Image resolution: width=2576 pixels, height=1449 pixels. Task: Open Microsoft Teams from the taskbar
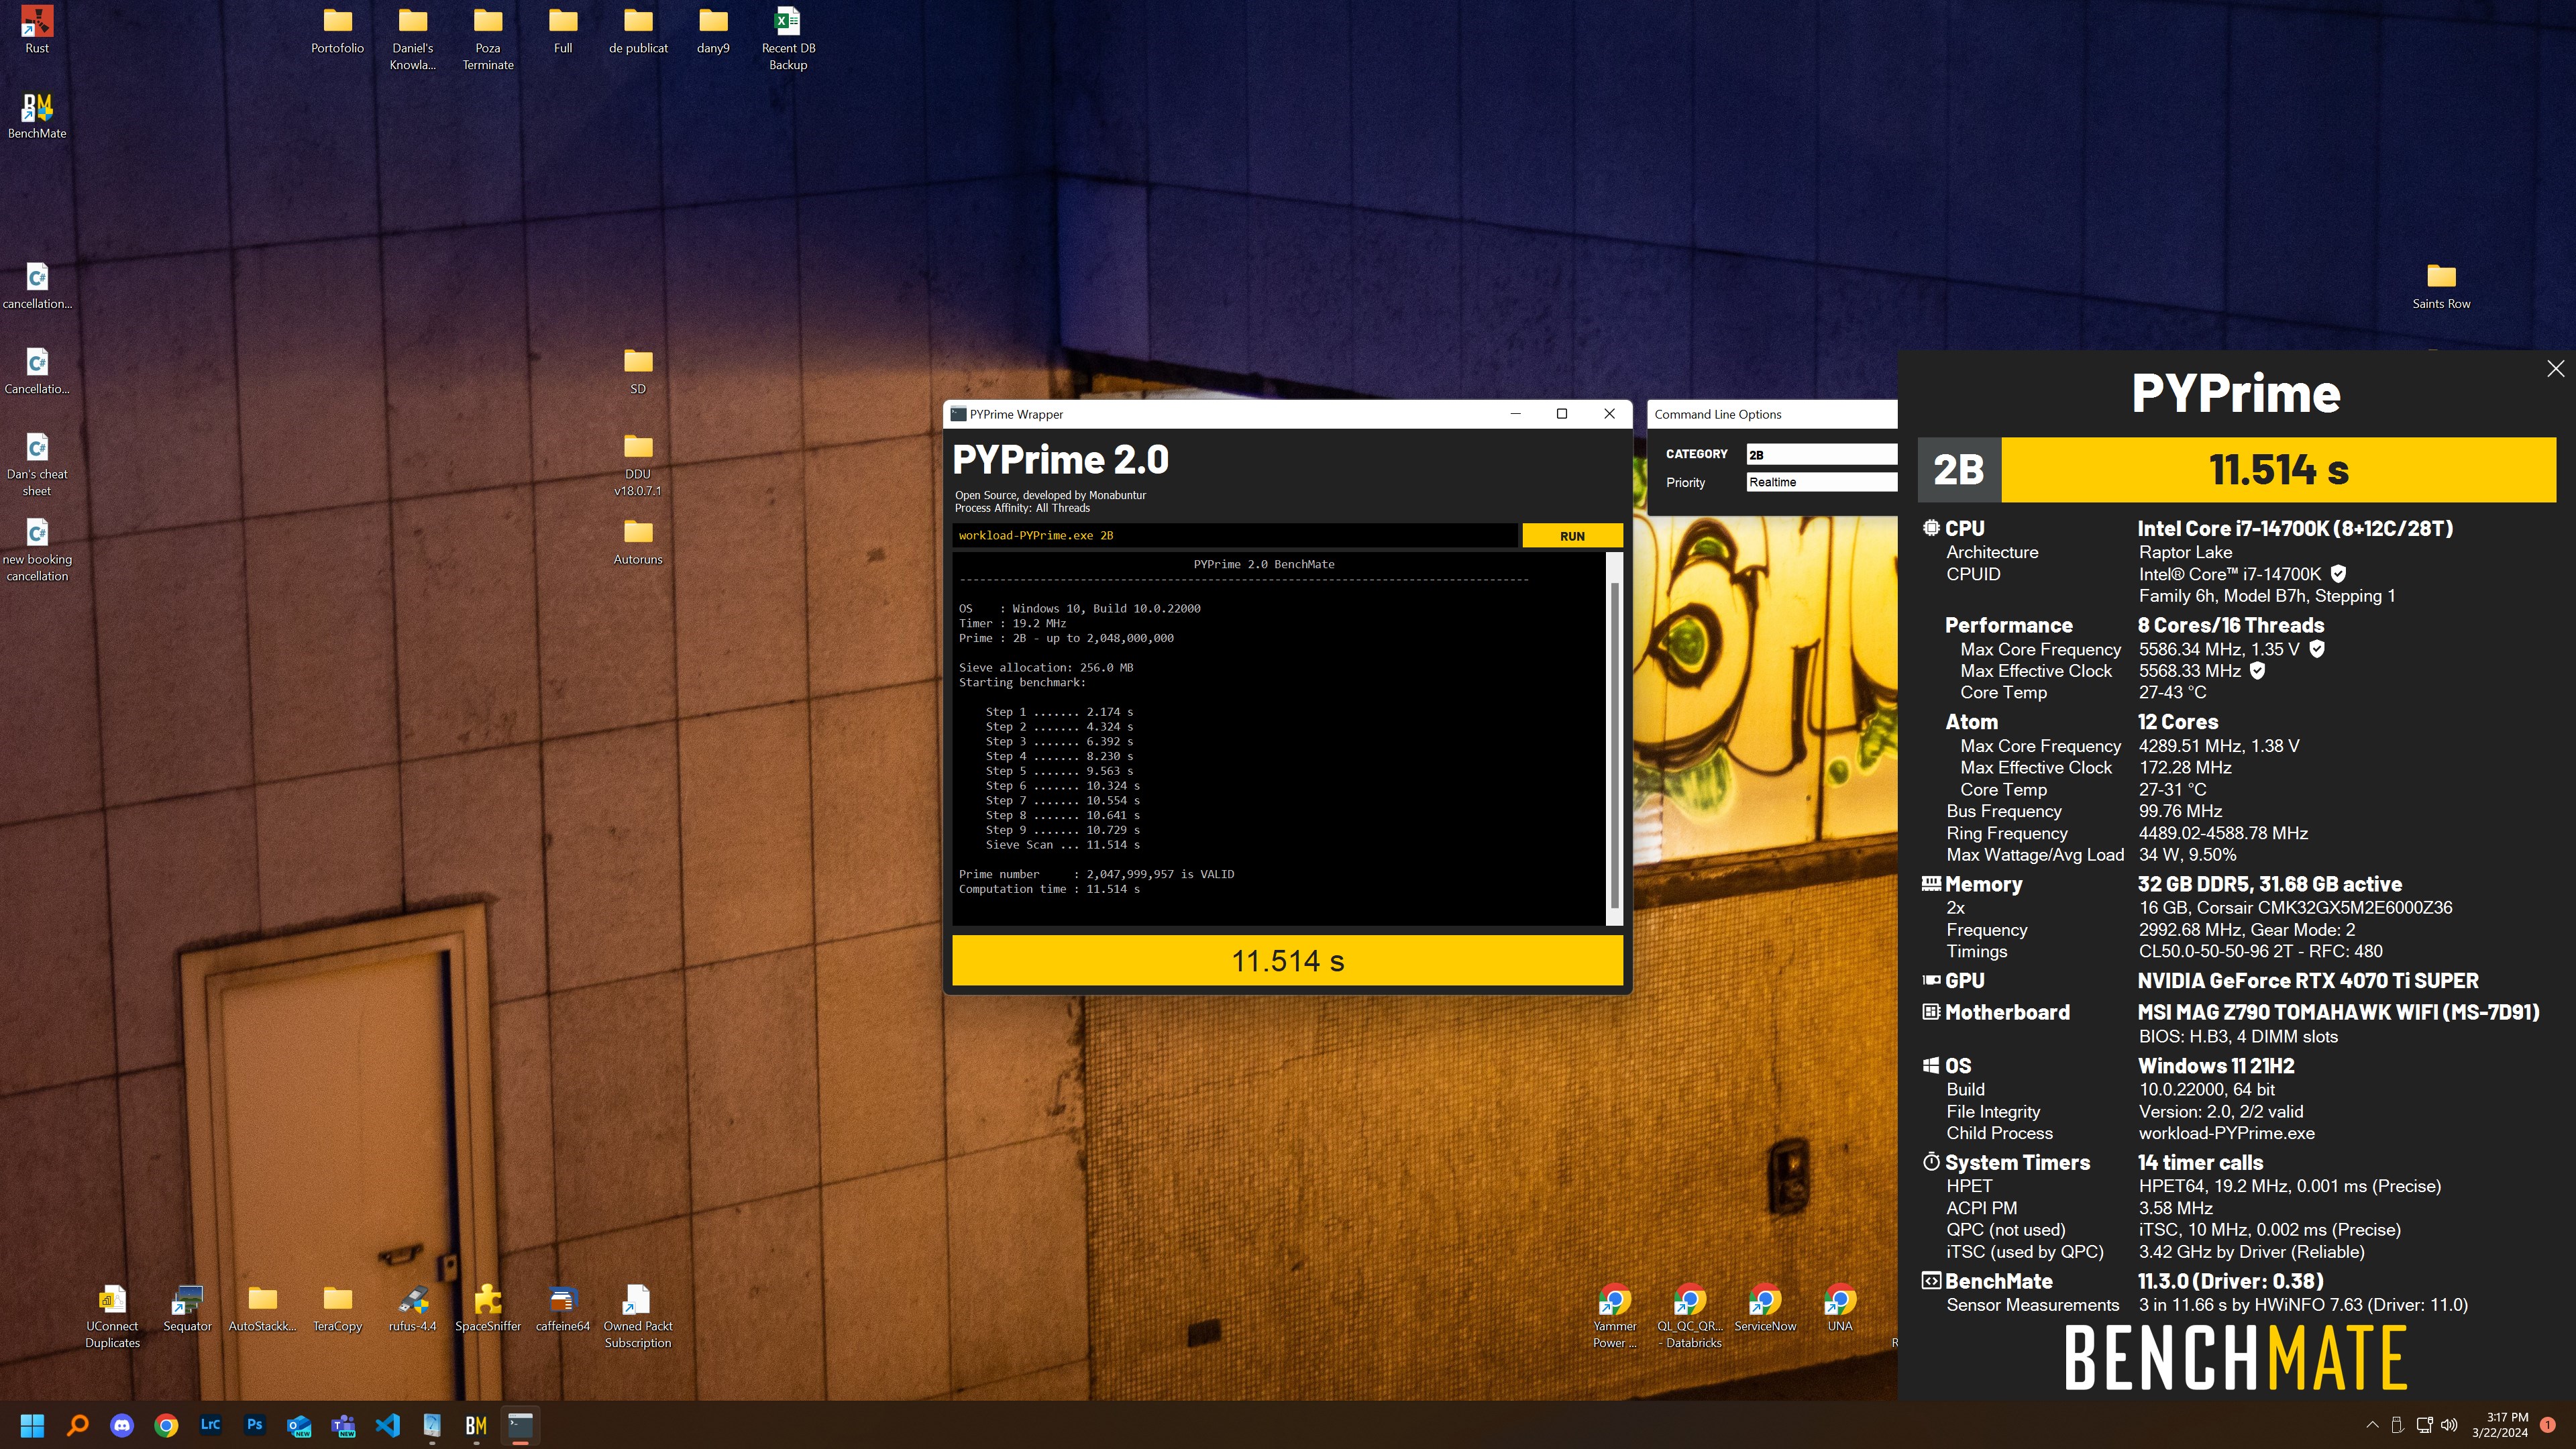point(344,1425)
